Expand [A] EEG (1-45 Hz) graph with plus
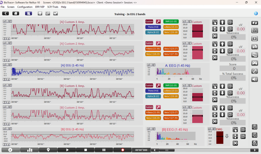Screen dimensions: 261x154 pyautogui.click(x=4, y=65)
